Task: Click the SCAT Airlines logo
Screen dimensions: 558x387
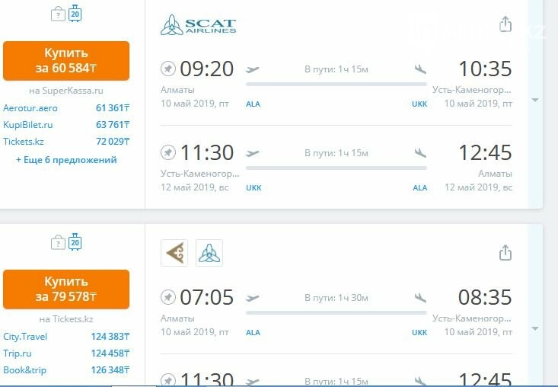Action: click(198, 25)
